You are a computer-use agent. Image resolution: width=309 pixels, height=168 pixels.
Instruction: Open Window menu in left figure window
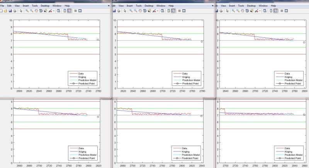point(57,6)
